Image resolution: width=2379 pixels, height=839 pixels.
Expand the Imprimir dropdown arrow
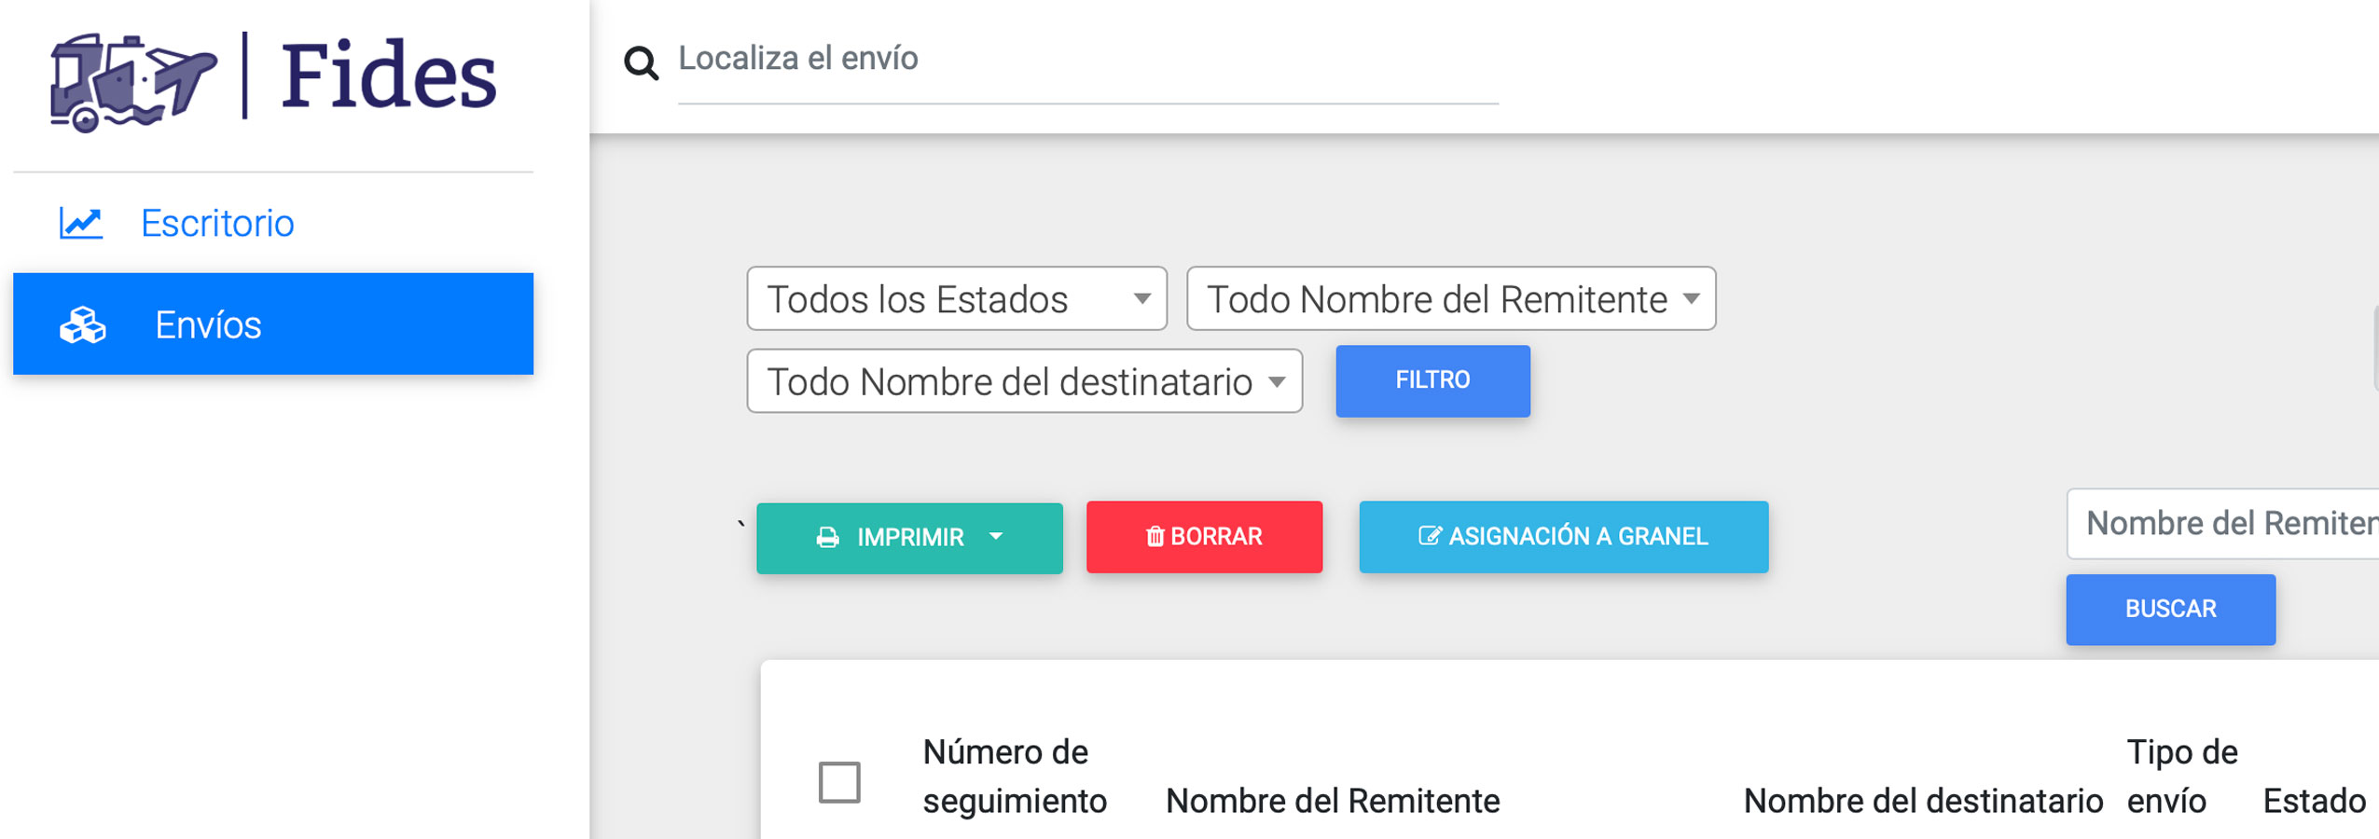click(x=996, y=537)
